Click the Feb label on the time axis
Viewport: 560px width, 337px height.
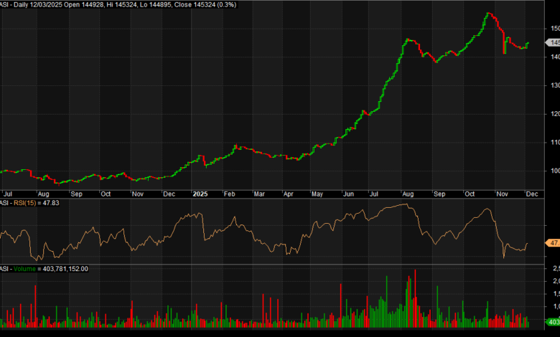[230, 194]
